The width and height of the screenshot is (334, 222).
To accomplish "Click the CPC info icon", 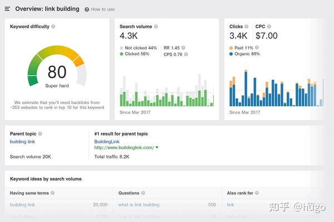I will (x=269, y=26).
